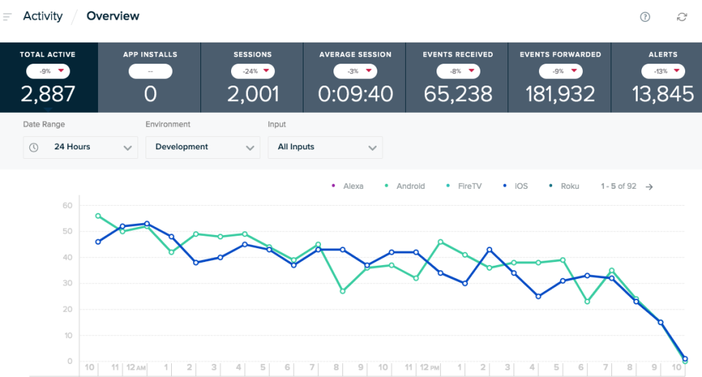Click the Activity breadcrumb link

[x=42, y=16]
